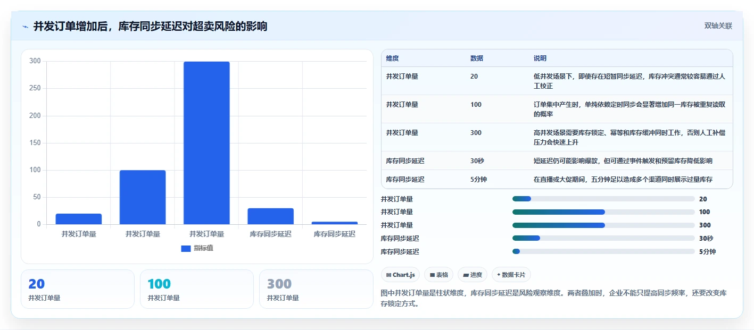754x330 pixels.
Task: Click the 50 y-axis tick label
Action: 37,197
